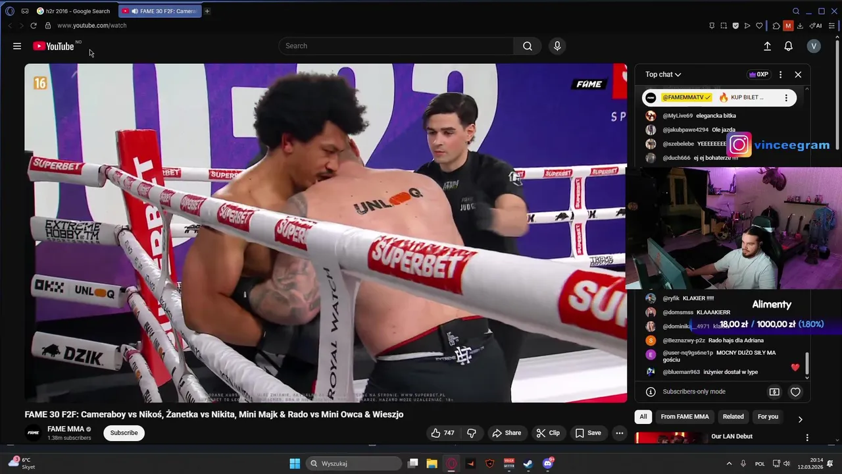This screenshot has width=842, height=474.
Task: Open site info lock icon
Action: [x=47, y=26]
